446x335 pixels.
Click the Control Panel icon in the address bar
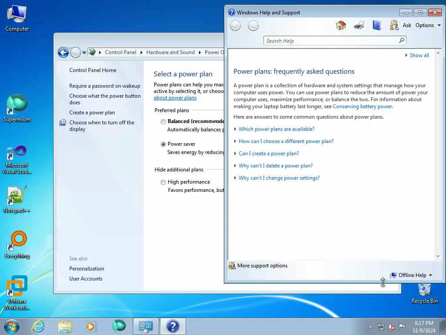[x=92, y=52]
